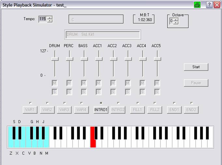Mute the BASS channel

pyautogui.click(x=84, y=83)
